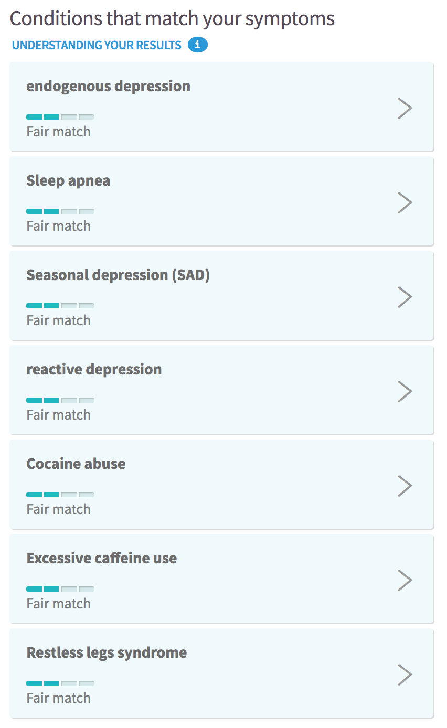The image size is (447, 728).
Task: Open the reactive depression condition title
Action: (94, 369)
